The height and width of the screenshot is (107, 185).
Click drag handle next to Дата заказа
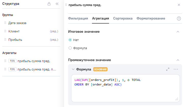tap(5, 23)
